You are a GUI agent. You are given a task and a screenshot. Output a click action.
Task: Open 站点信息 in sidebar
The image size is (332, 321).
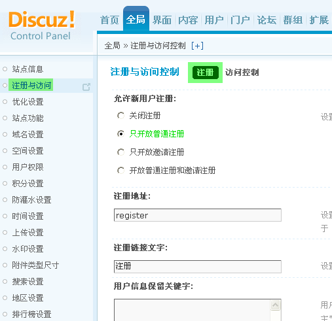[x=28, y=69]
